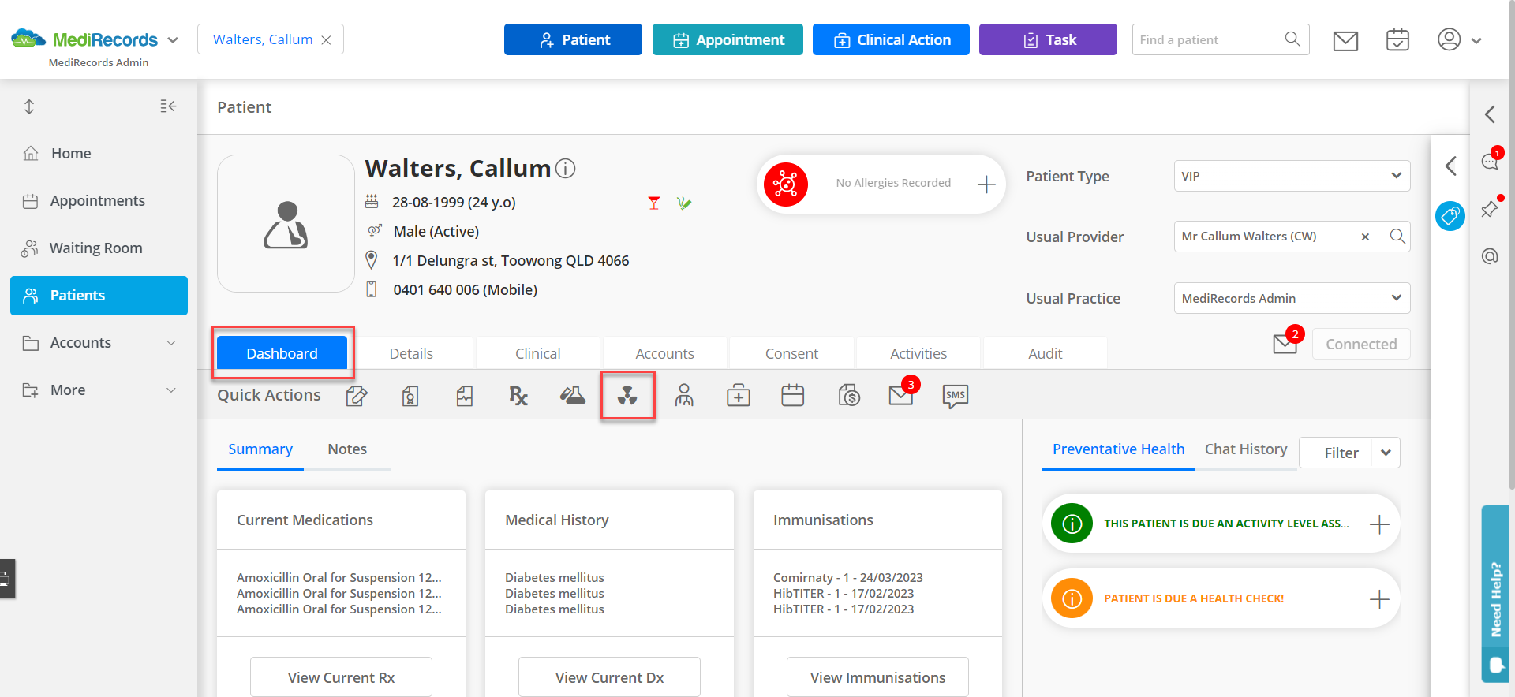Click View Current Dx button

(x=609, y=677)
